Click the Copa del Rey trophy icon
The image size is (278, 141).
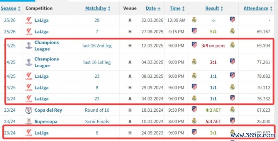coord(29,110)
